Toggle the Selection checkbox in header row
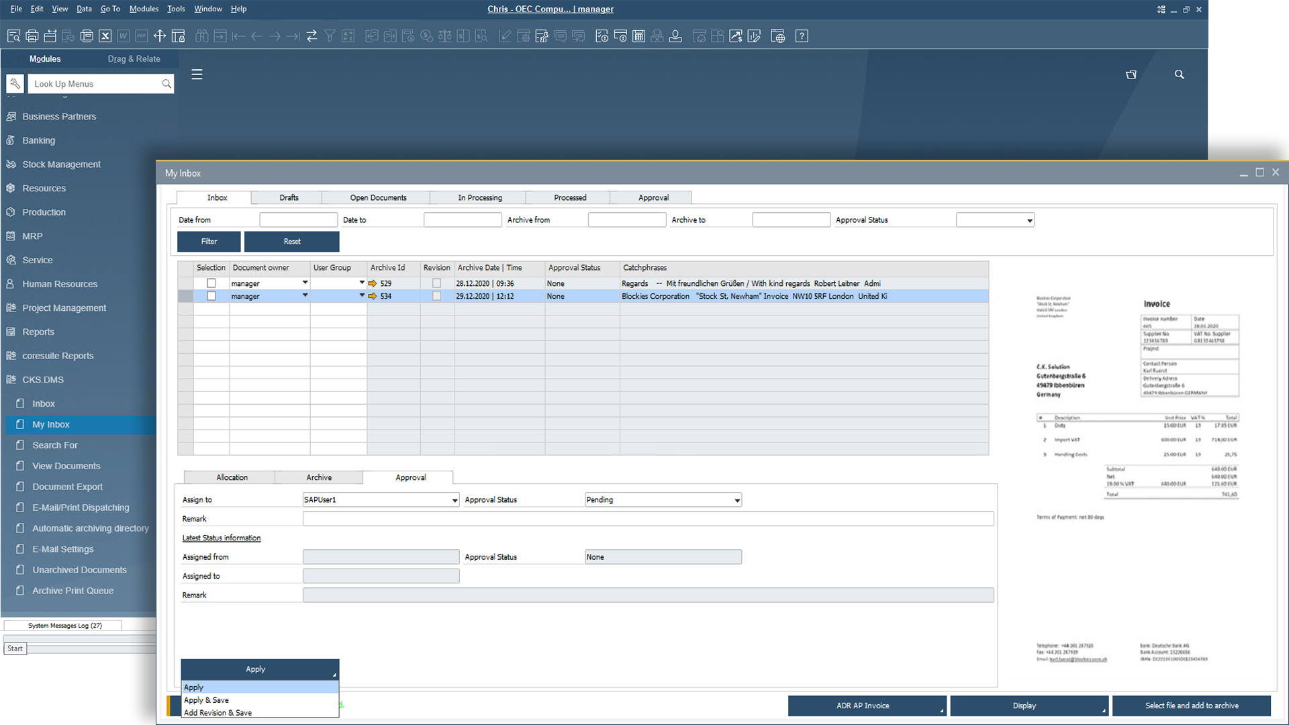 (x=211, y=267)
